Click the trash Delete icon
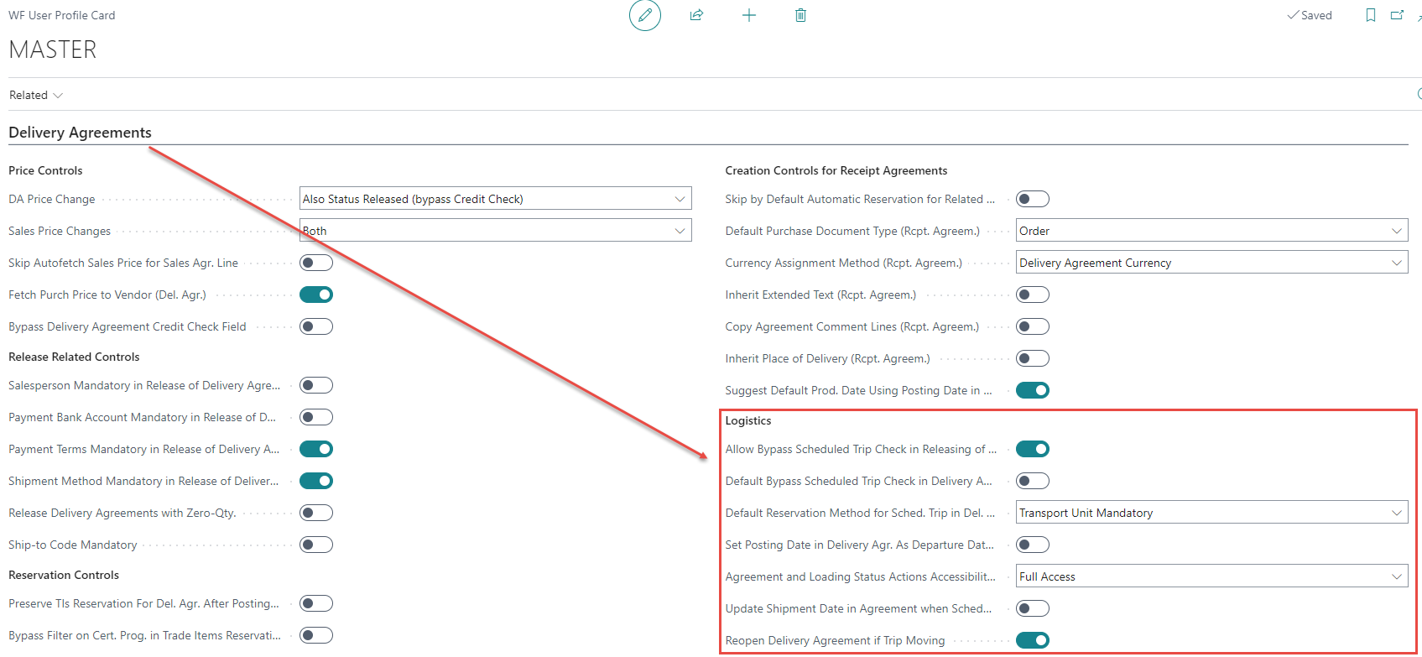This screenshot has width=1422, height=657. coord(800,15)
